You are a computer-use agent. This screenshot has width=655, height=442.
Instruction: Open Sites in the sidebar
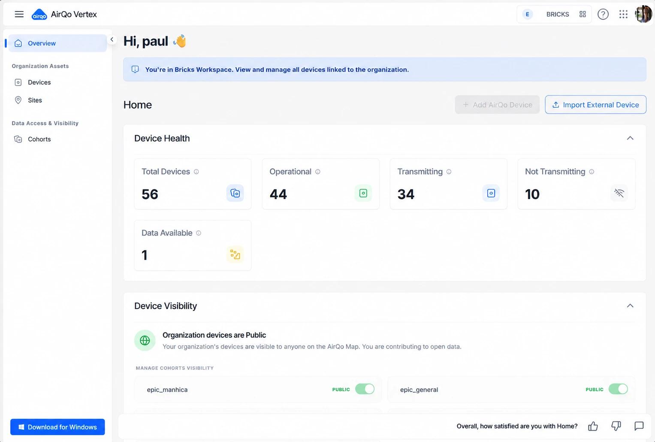pyautogui.click(x=57, y=100)
